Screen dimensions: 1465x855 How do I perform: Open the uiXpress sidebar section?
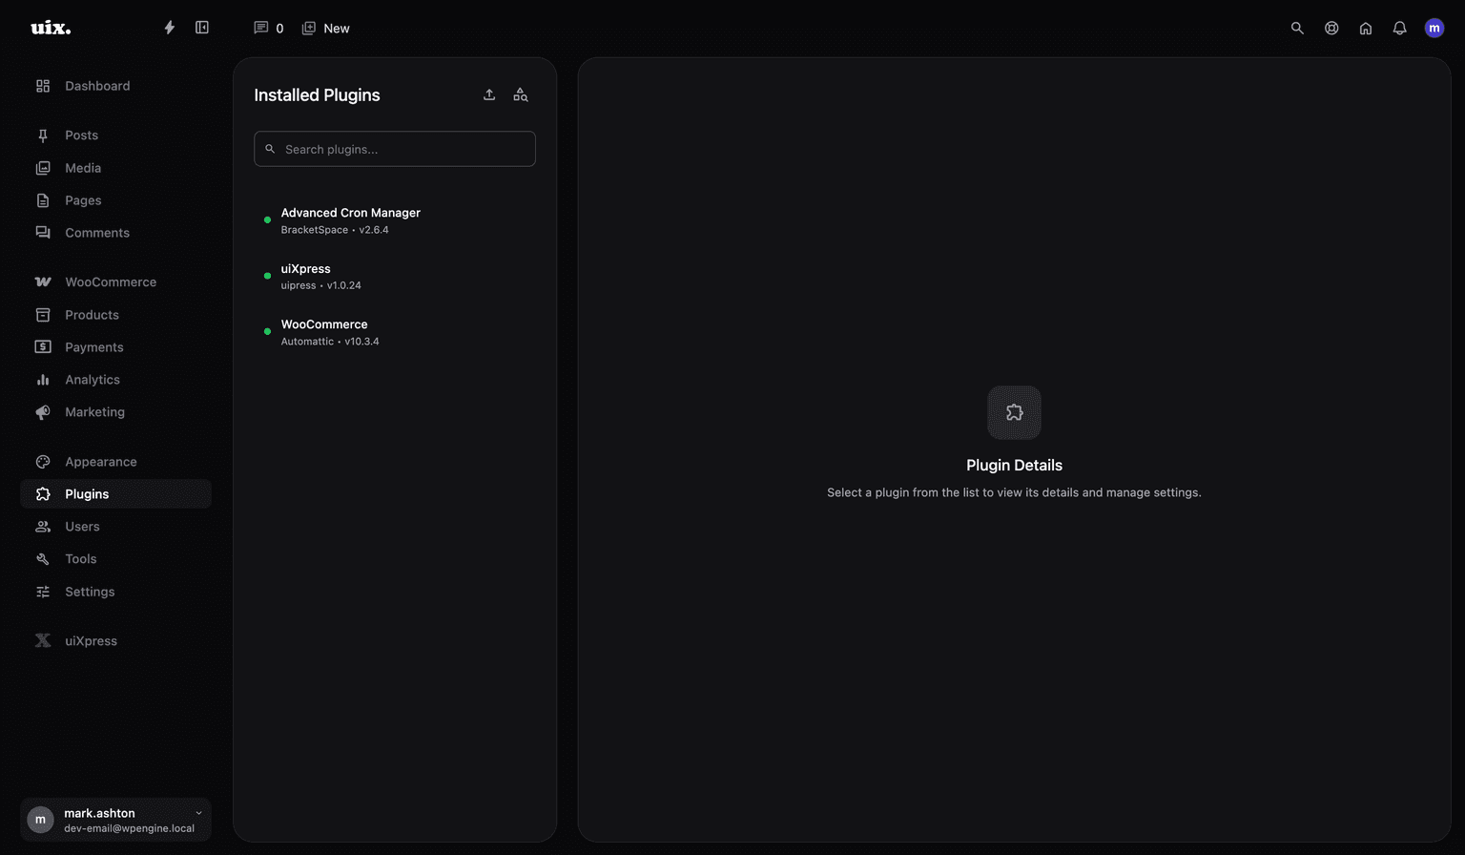pyautogui.click(x=90, y=640)
